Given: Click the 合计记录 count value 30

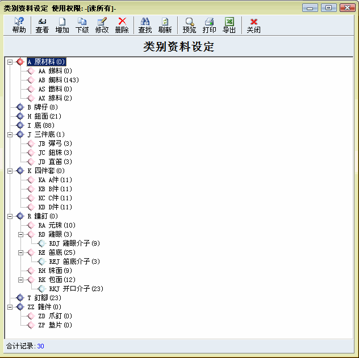Looking at the screenshot, I should tap(40, 346).
